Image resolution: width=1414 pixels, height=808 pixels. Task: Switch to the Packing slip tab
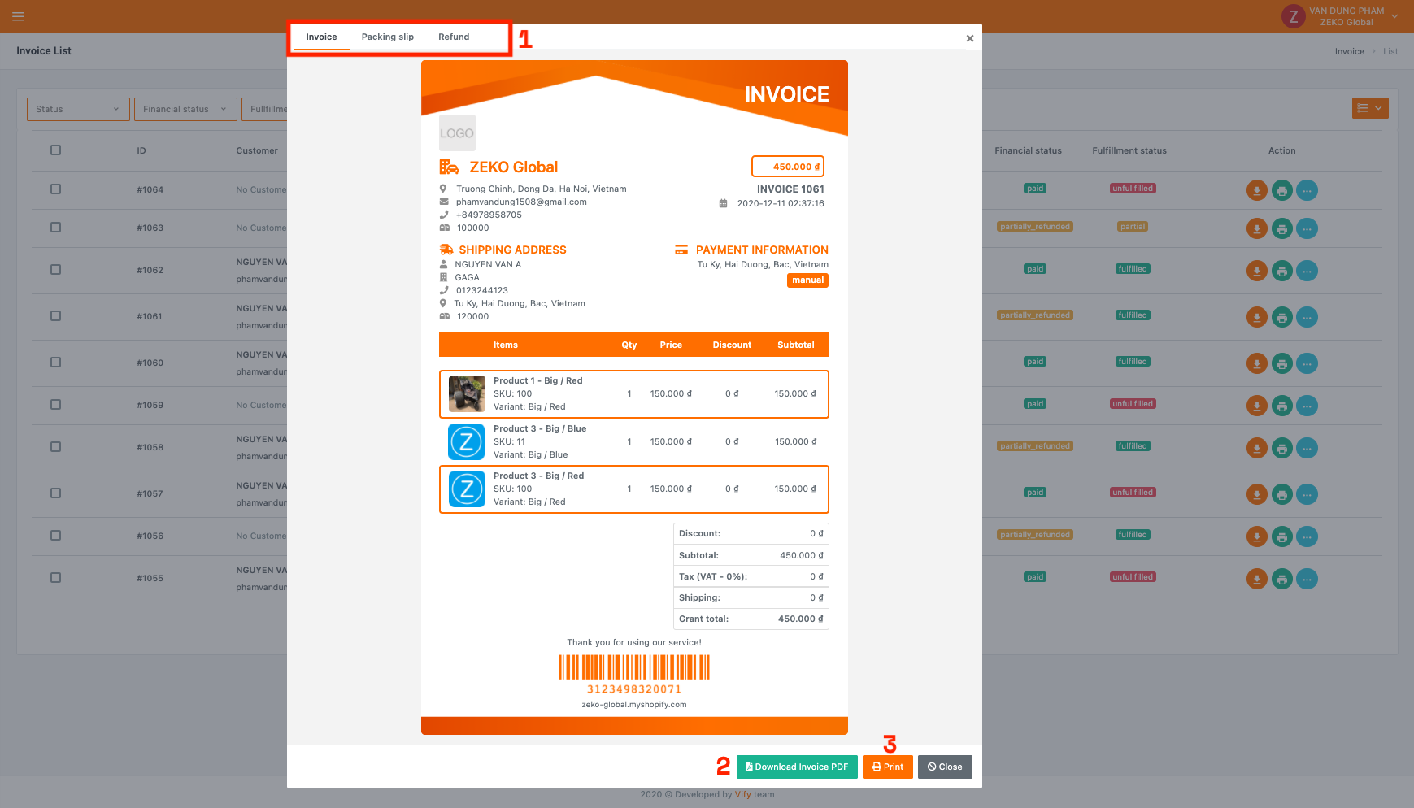[387, 37]
